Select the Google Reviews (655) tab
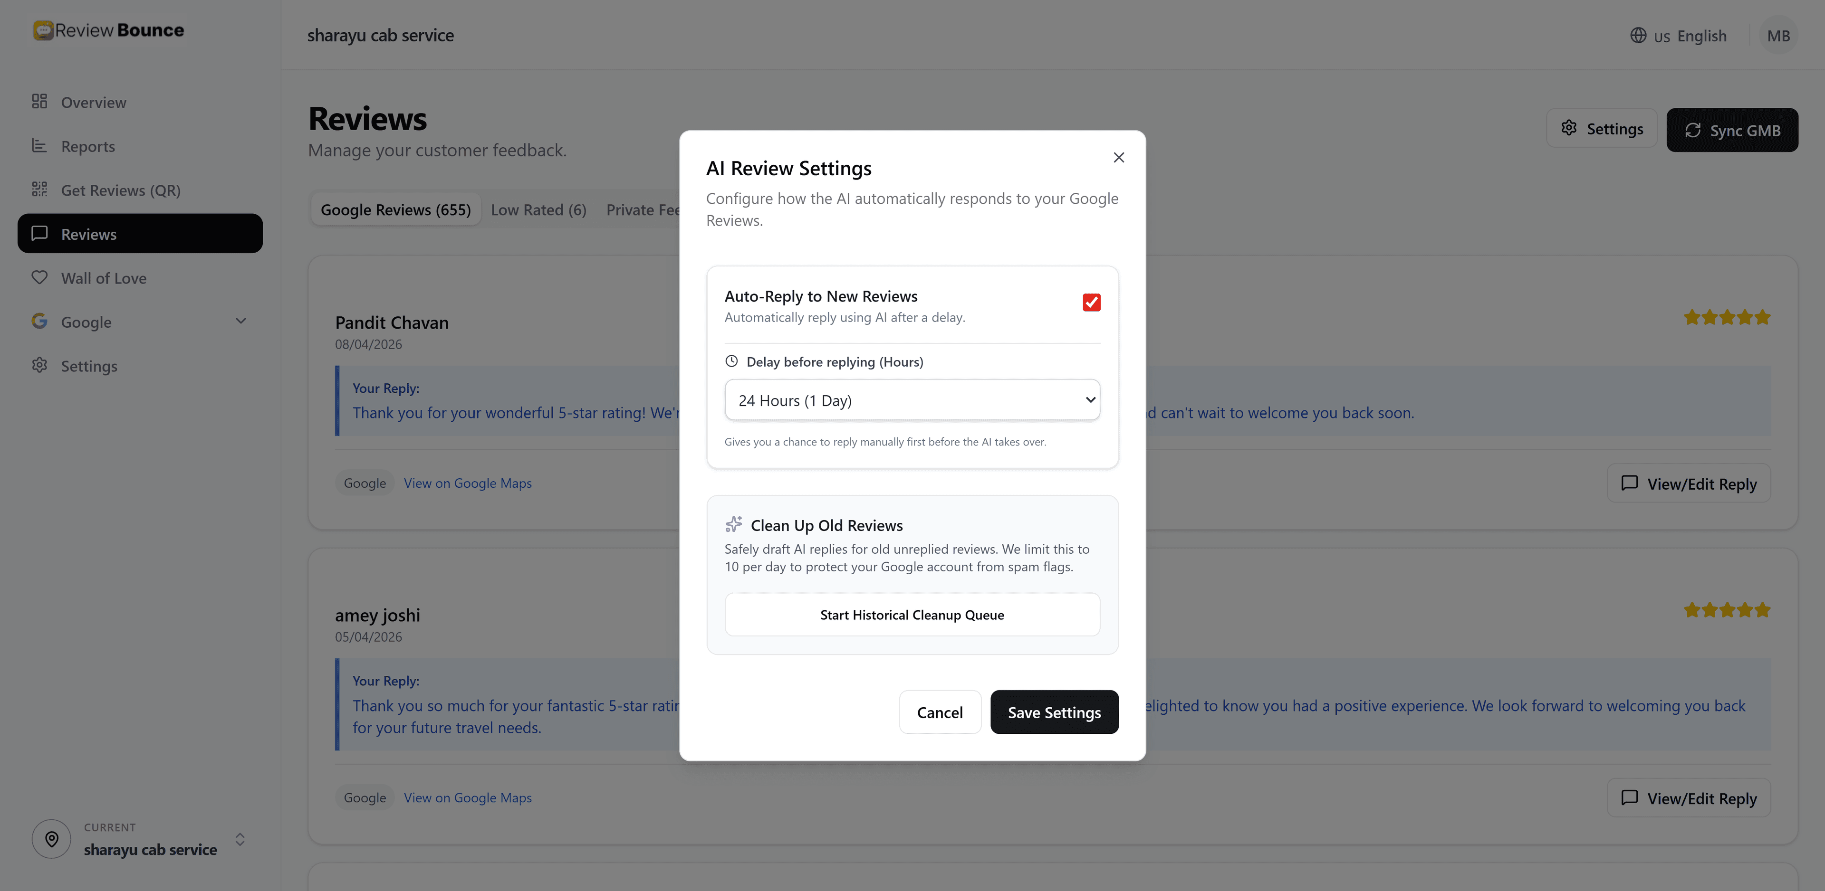 pyautogui.click(x=395, y=209)
